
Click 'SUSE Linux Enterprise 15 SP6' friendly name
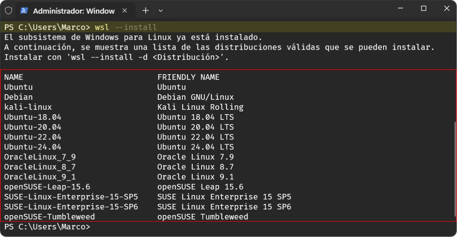[224, 207]
